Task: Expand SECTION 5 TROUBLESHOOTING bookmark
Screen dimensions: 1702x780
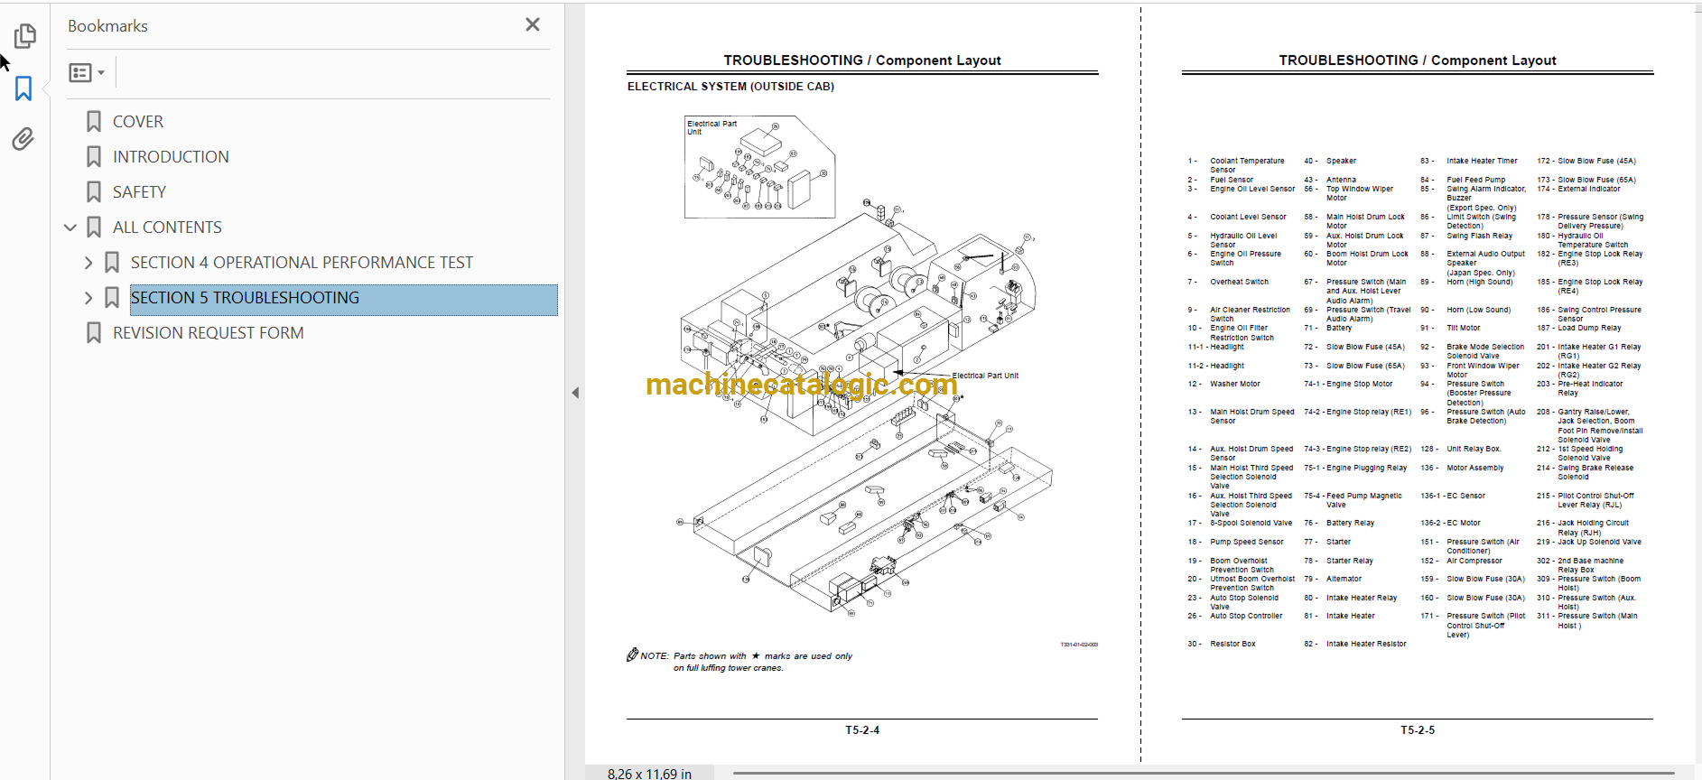Action: click(x=88, y=298)
